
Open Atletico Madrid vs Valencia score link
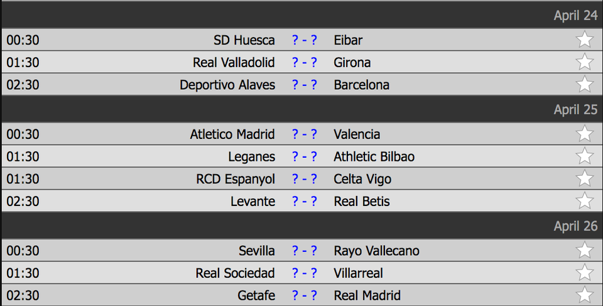(x=305, y=134)
